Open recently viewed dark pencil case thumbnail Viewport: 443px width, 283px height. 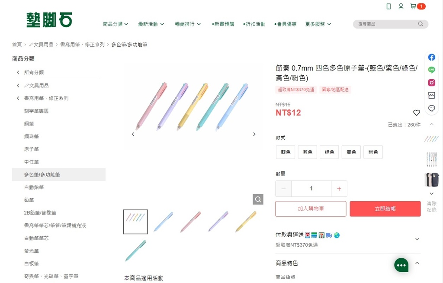432,180
